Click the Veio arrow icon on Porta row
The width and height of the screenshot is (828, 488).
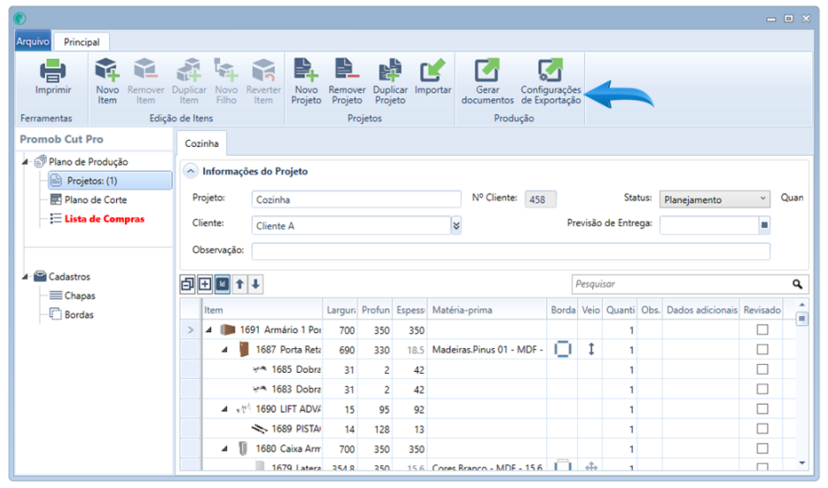tap(591, 349)
